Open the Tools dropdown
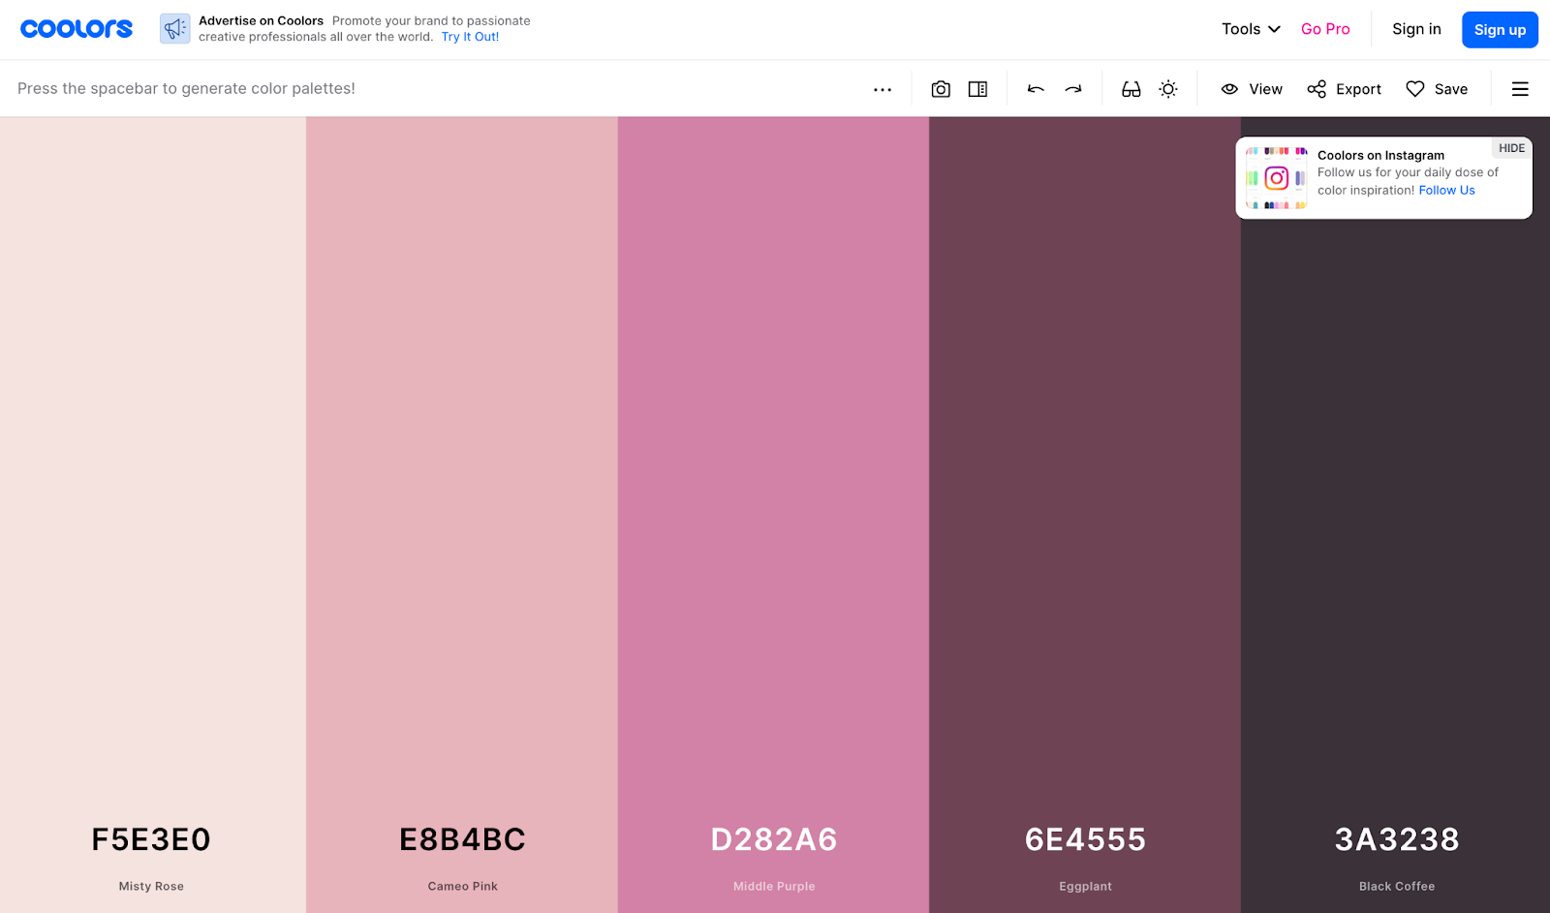 tap(1249, 29)
